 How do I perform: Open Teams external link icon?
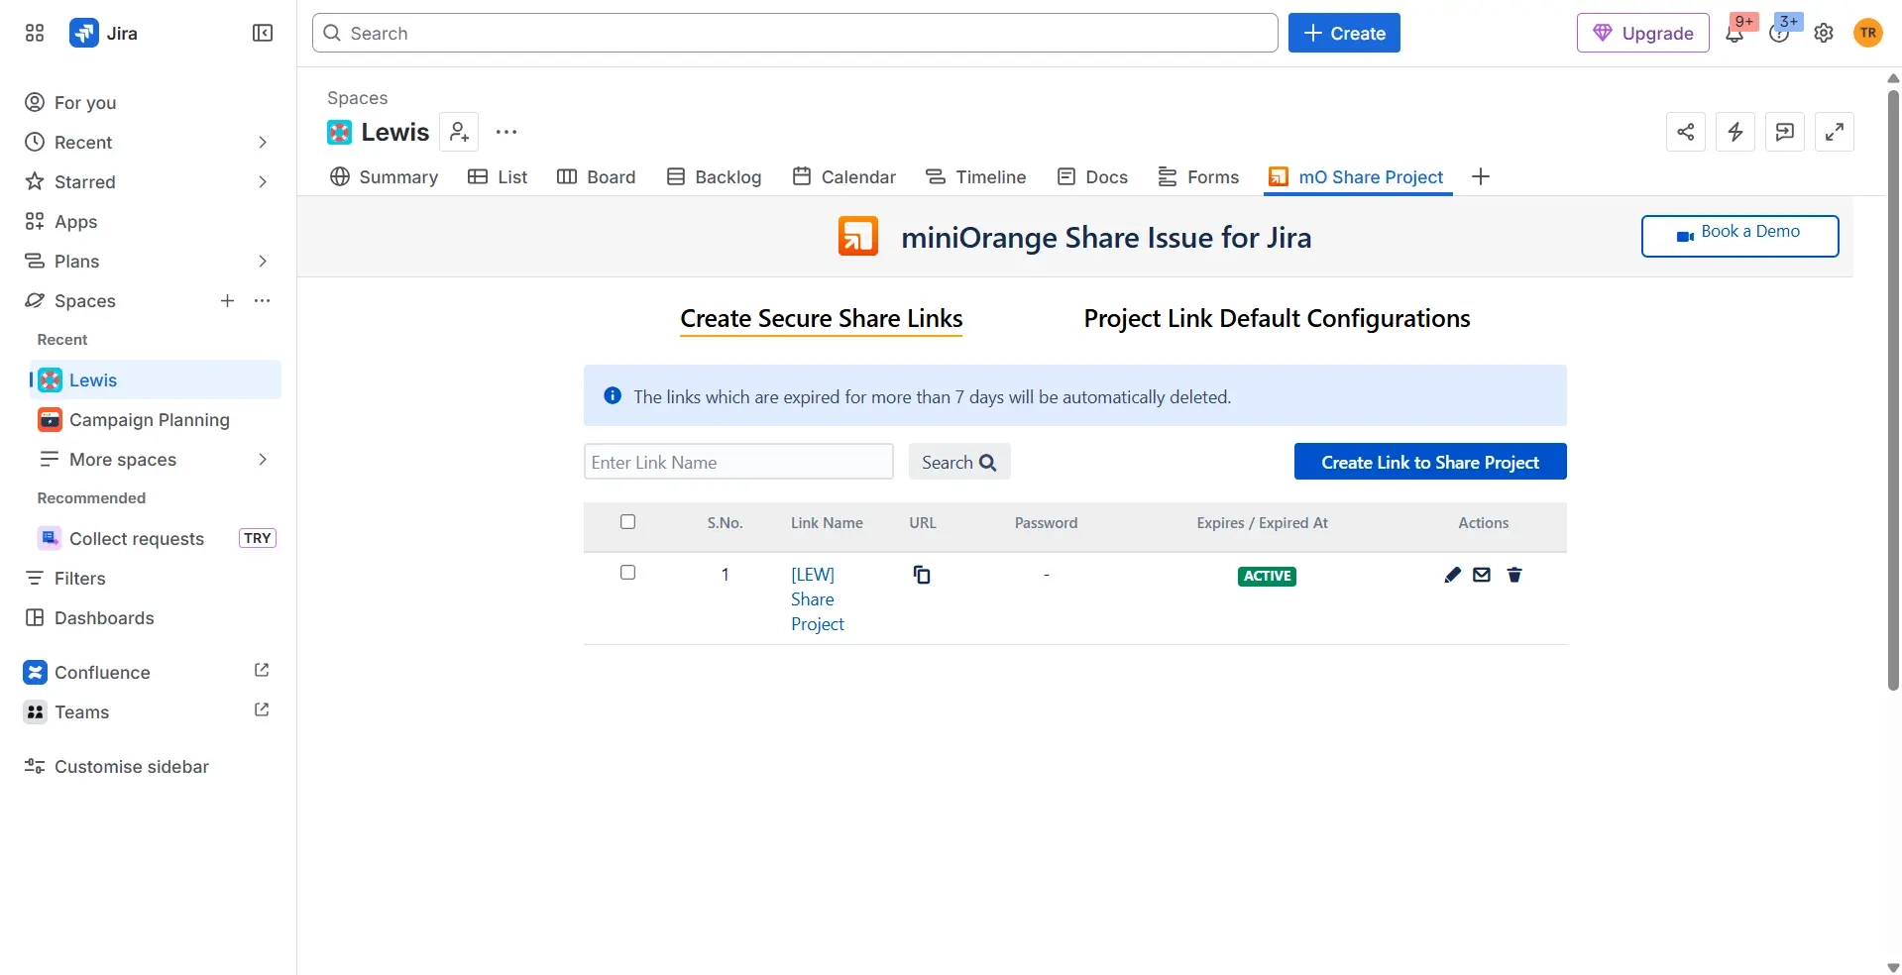(x=262, y=710)
